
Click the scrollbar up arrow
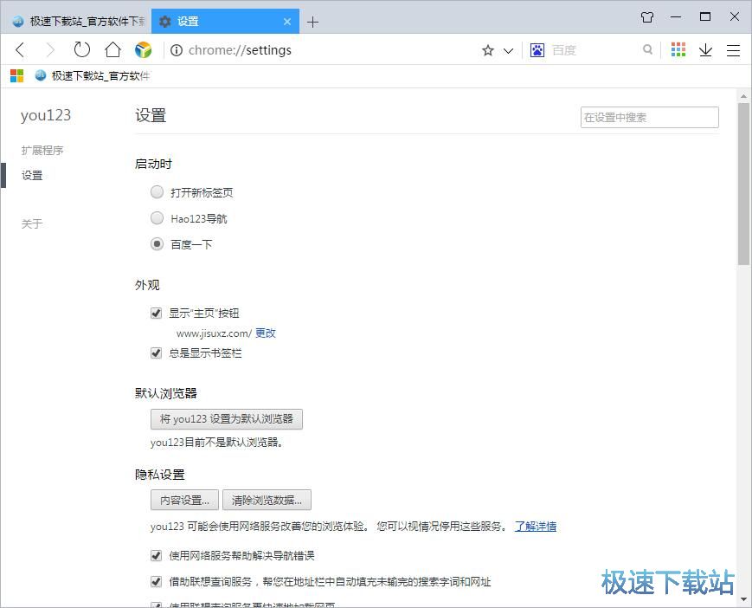(743, 95)
